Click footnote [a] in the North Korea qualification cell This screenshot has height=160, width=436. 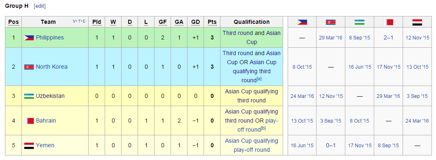259,79
